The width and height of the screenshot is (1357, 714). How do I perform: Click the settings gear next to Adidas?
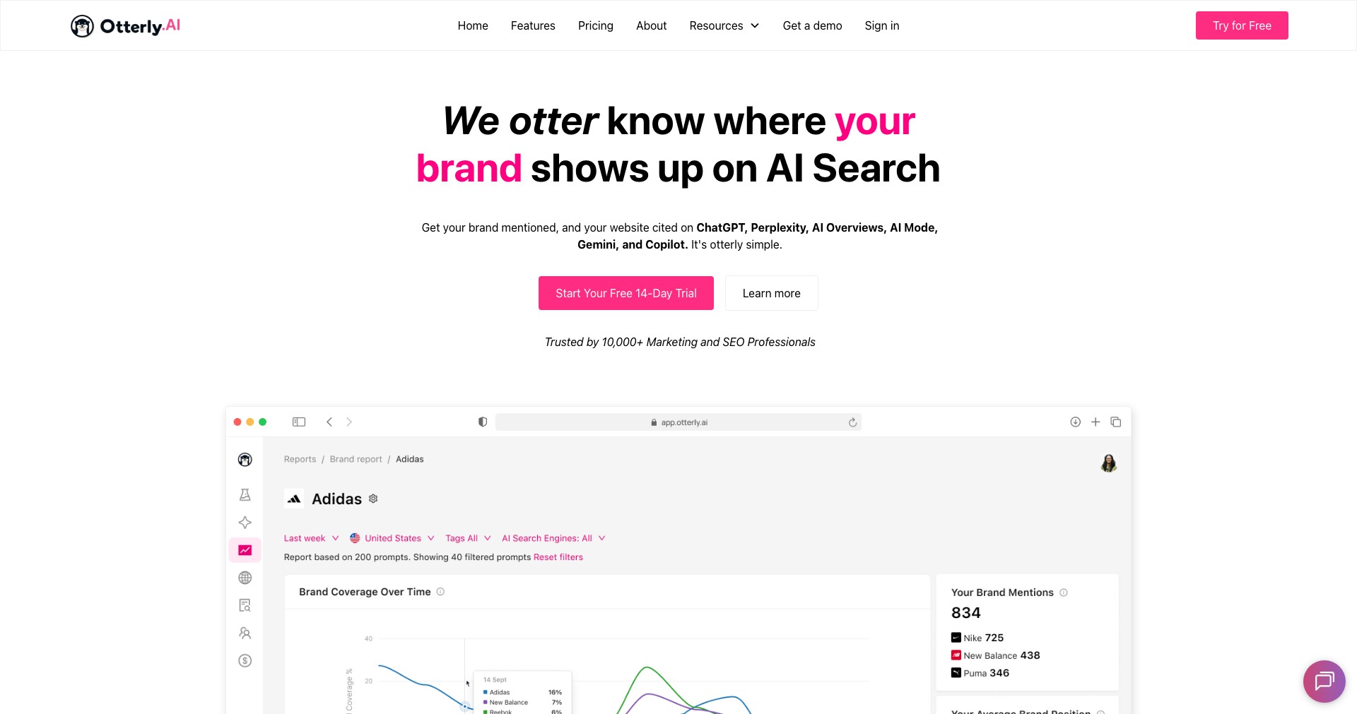point(373,499)
